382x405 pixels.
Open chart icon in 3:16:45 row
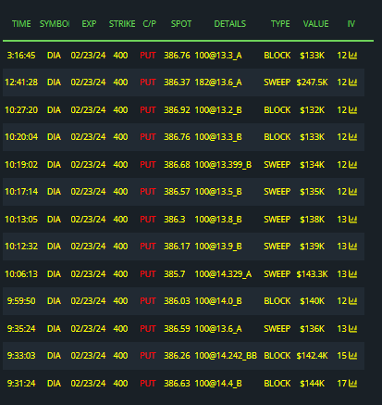(352, 56)
